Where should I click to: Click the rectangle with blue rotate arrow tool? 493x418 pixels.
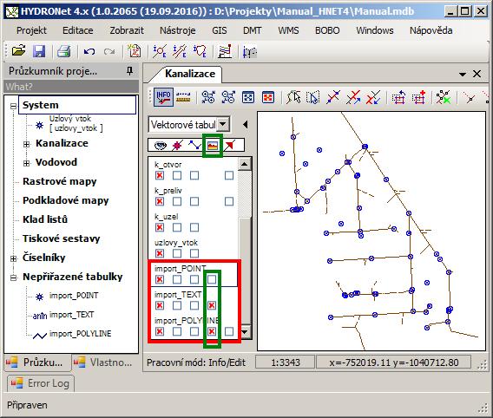coord(398,97)
